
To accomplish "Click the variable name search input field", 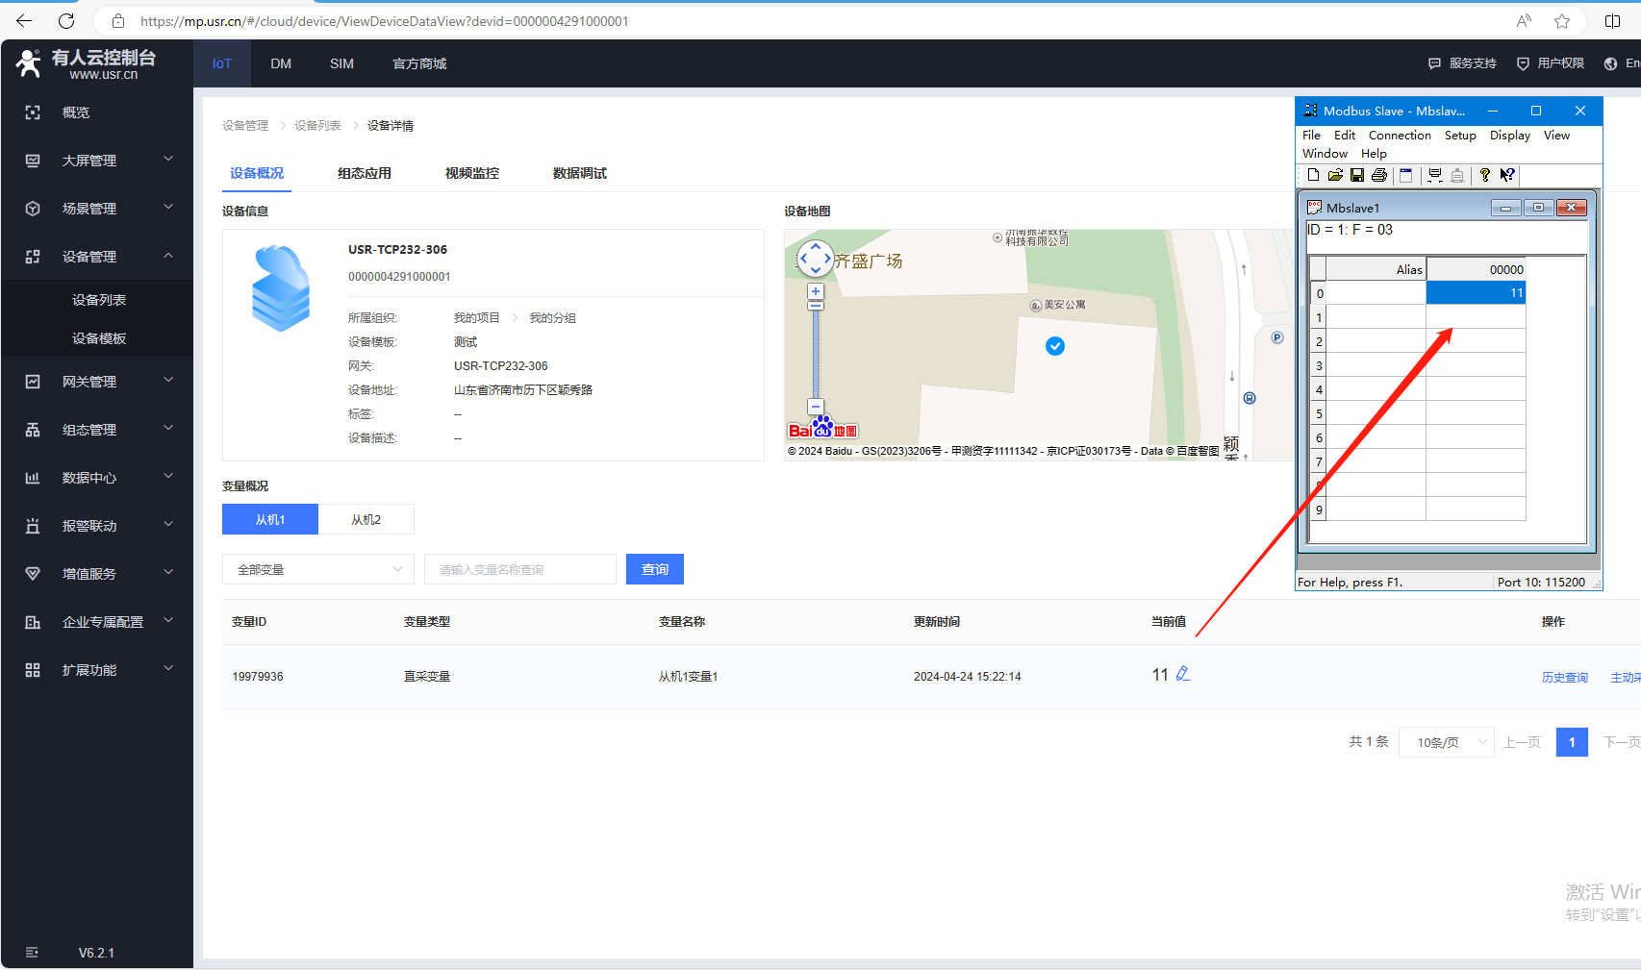I will coord(520,569).
